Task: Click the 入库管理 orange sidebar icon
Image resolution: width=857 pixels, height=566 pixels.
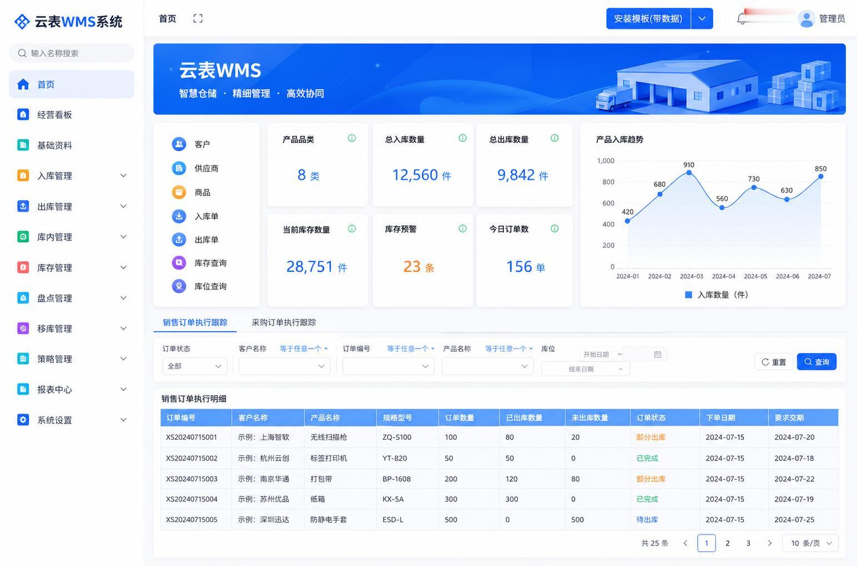Action: click(x=23, y=176)
